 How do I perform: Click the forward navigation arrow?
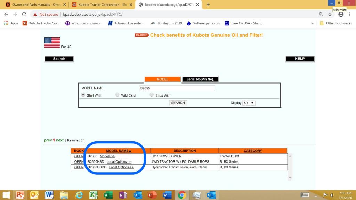click(15, 14)
